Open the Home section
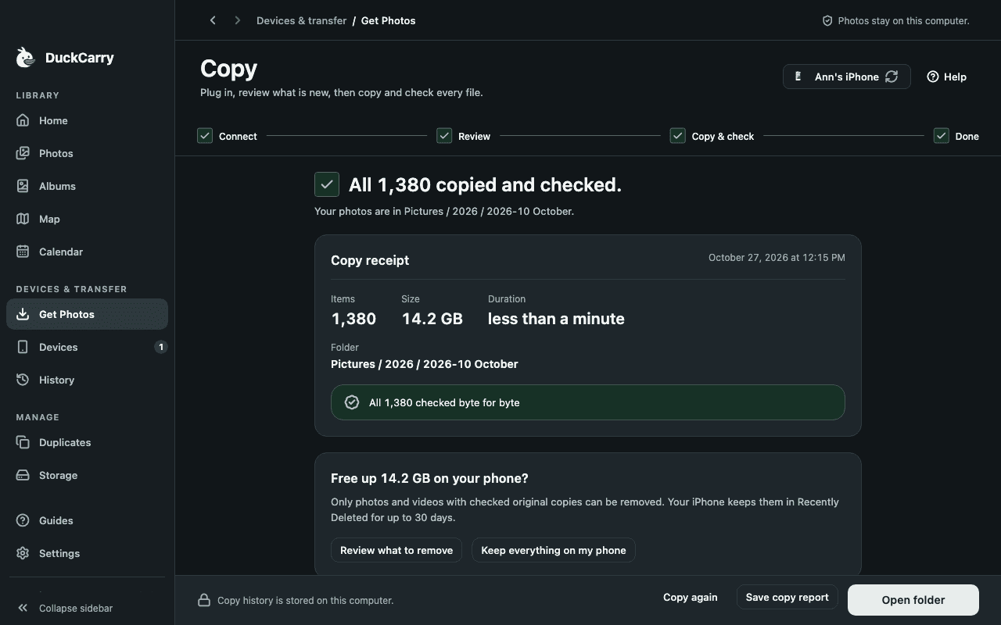Viewport: 1001px width, 625px height. click(87, 120)
